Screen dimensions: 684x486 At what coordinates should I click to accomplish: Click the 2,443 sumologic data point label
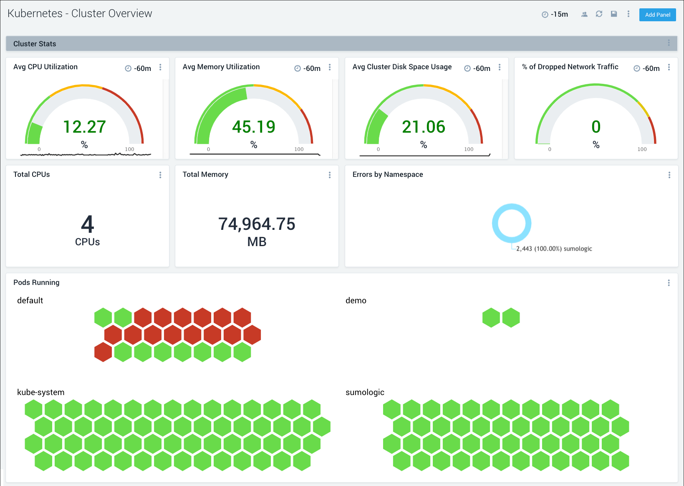coord(554,248)
